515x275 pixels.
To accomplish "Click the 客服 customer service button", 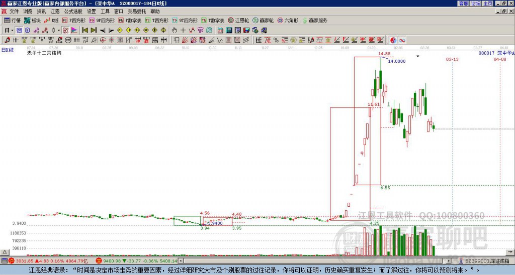I will (x=463, y=4).
